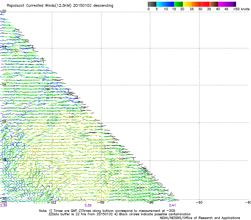Click the green 15-20 knots color swatch

tap(178, 4)
